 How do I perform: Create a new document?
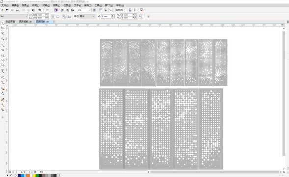(2, 10)
